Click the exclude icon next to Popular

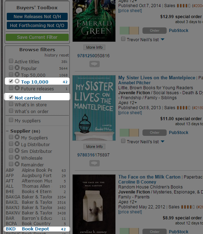pyautogui.click(x=17, y=68)
